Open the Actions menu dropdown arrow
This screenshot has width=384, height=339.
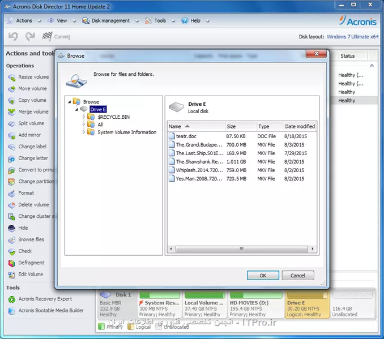click(39, 21)
